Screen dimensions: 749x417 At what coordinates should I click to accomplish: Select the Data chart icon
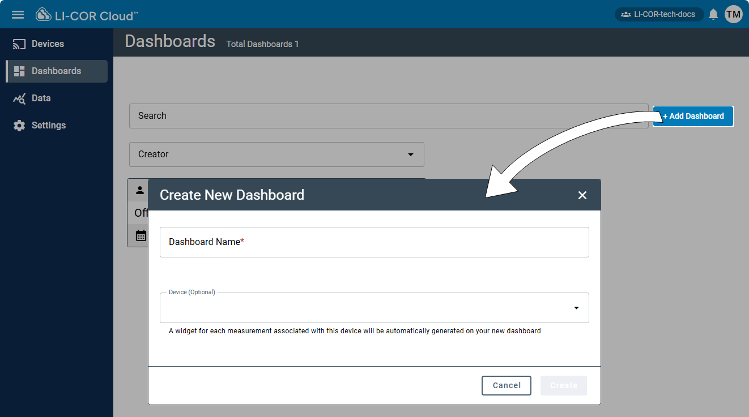[x=20, y=98]
